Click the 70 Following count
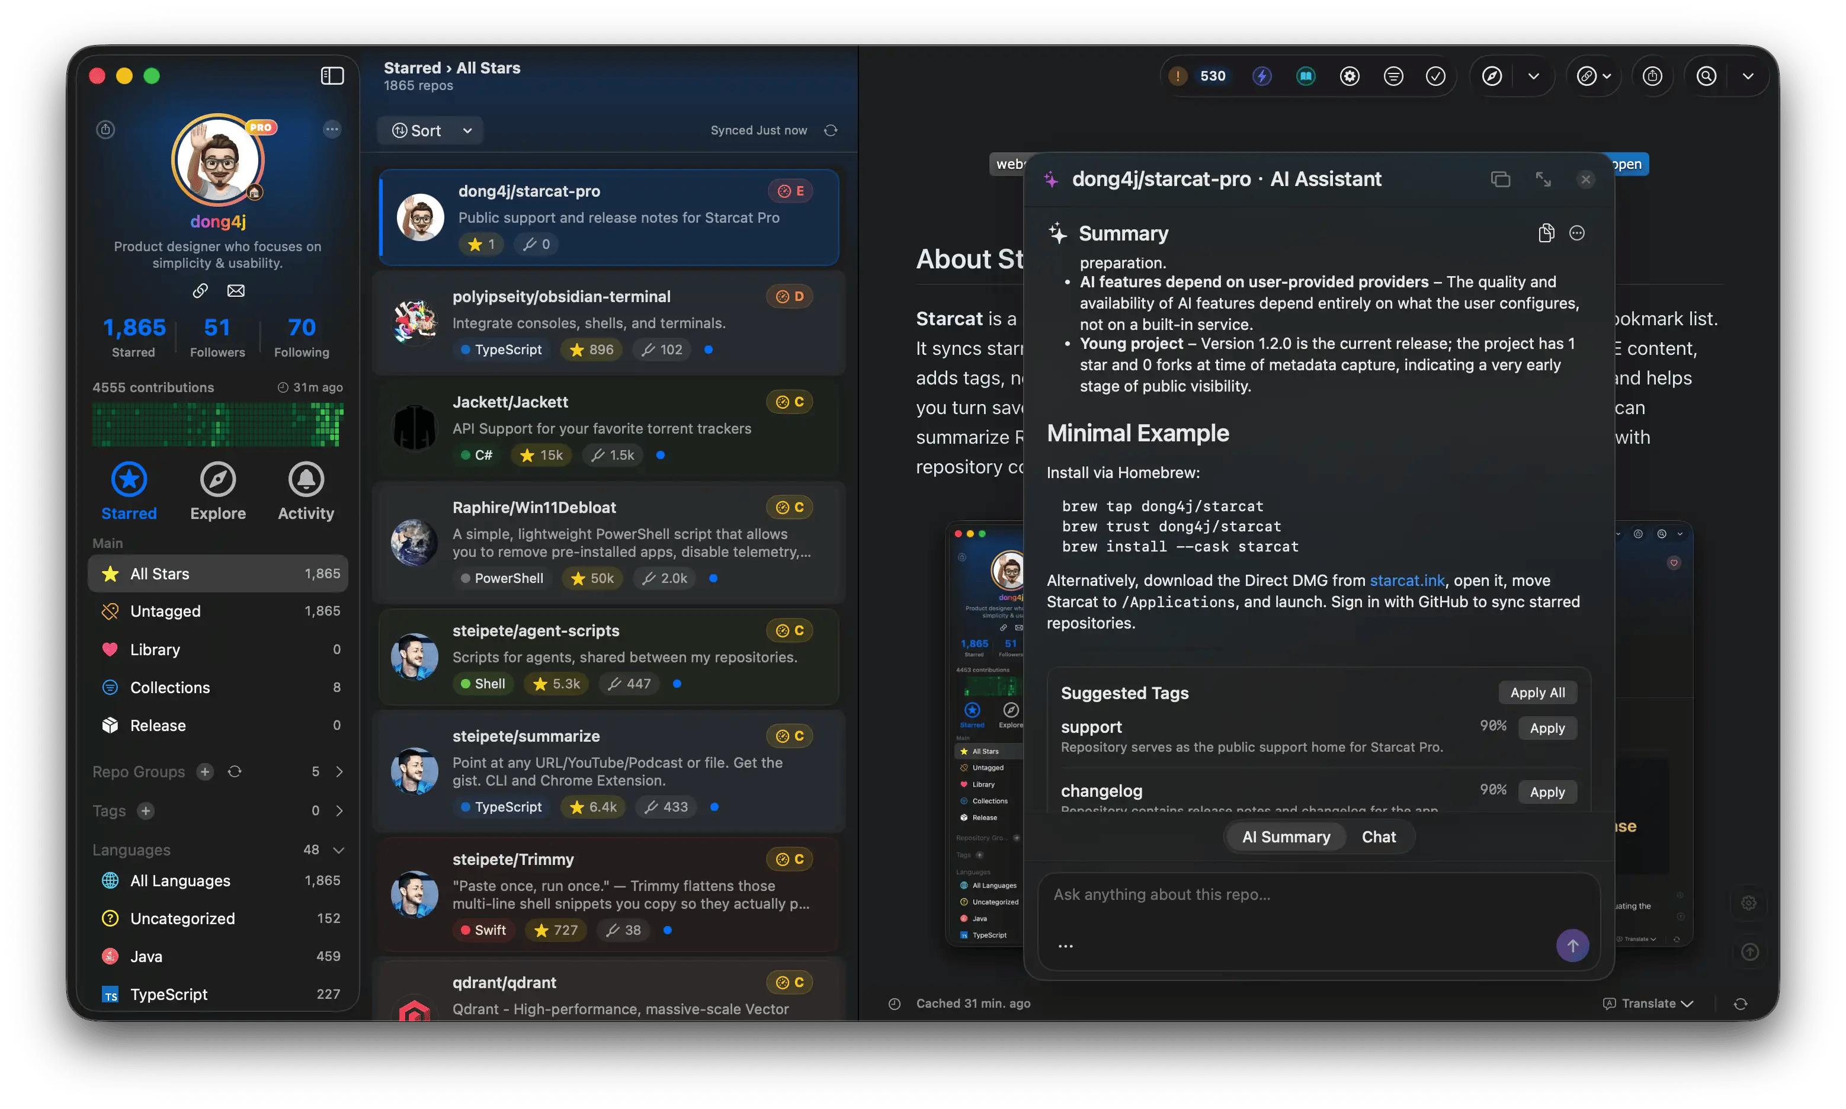Viewport: 1846px width, 1109px height. tap(301, 337)
